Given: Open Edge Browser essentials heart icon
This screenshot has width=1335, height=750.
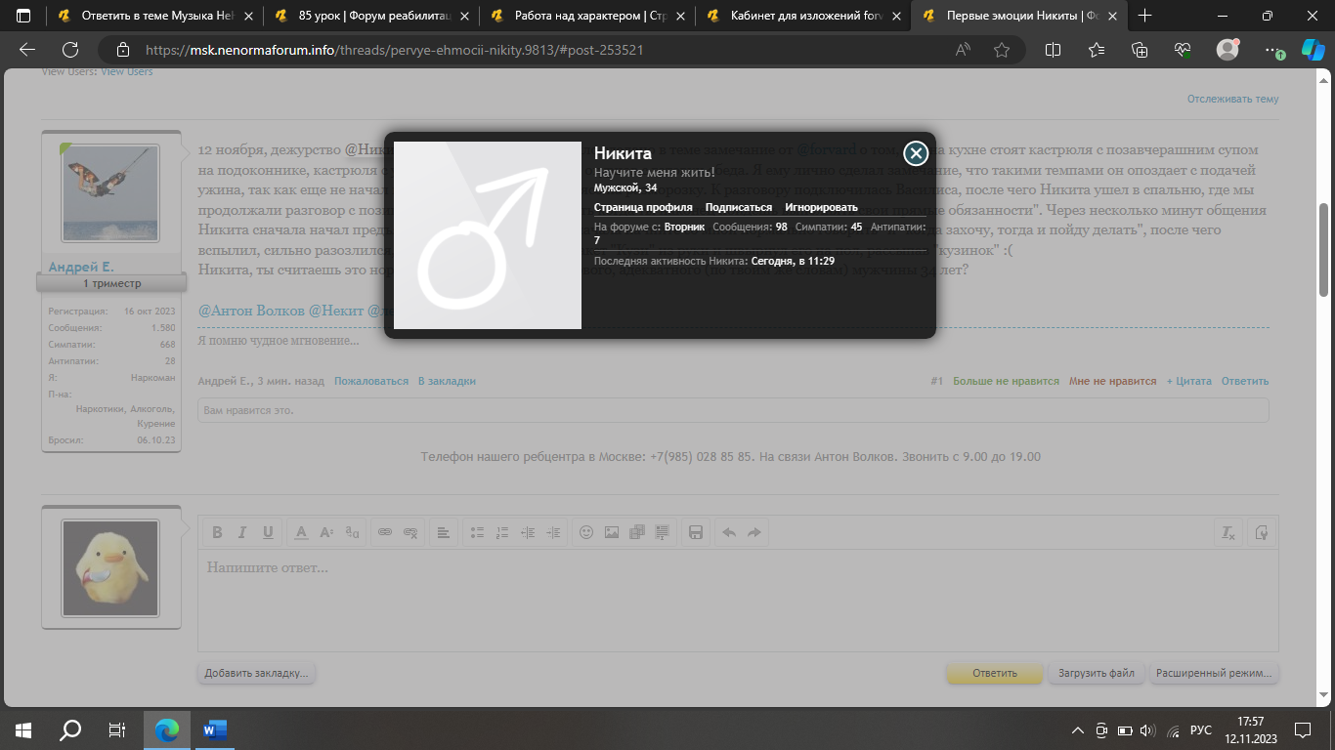Looking at the screenshot, I should (1183, 50).
